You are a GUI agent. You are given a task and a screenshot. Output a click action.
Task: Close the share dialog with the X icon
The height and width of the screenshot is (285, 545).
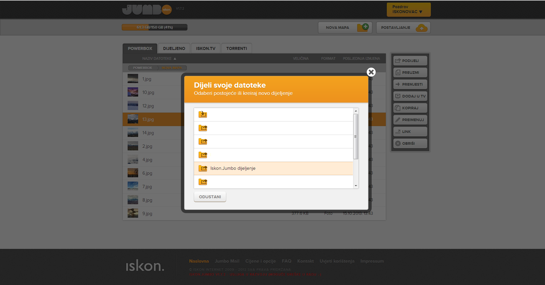pyautogui.click(x=371, y=72)
